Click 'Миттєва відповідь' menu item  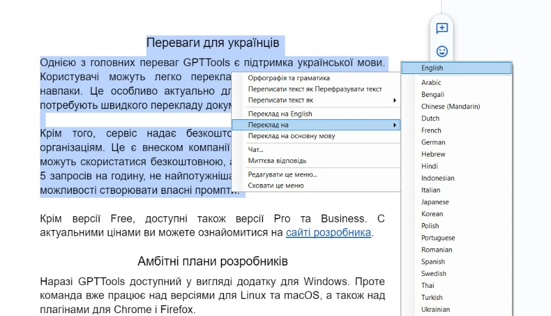coord(277,161)
